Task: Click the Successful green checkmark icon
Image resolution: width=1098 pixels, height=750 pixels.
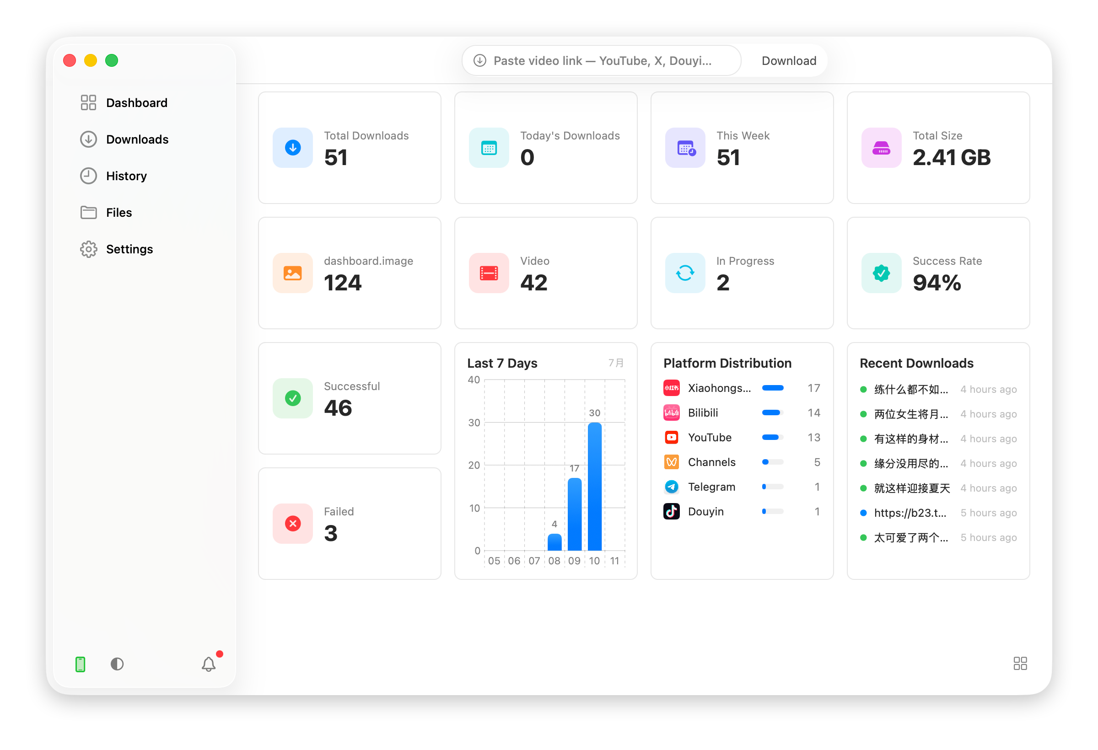Action: point(293,398)
